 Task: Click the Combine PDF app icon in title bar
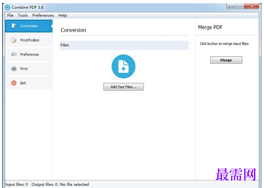click(x=8, y=7)
